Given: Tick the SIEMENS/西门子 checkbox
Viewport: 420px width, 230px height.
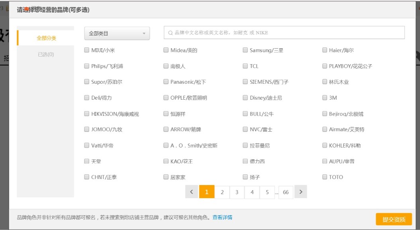Looking at the screenshot, I should click(245, 82).
